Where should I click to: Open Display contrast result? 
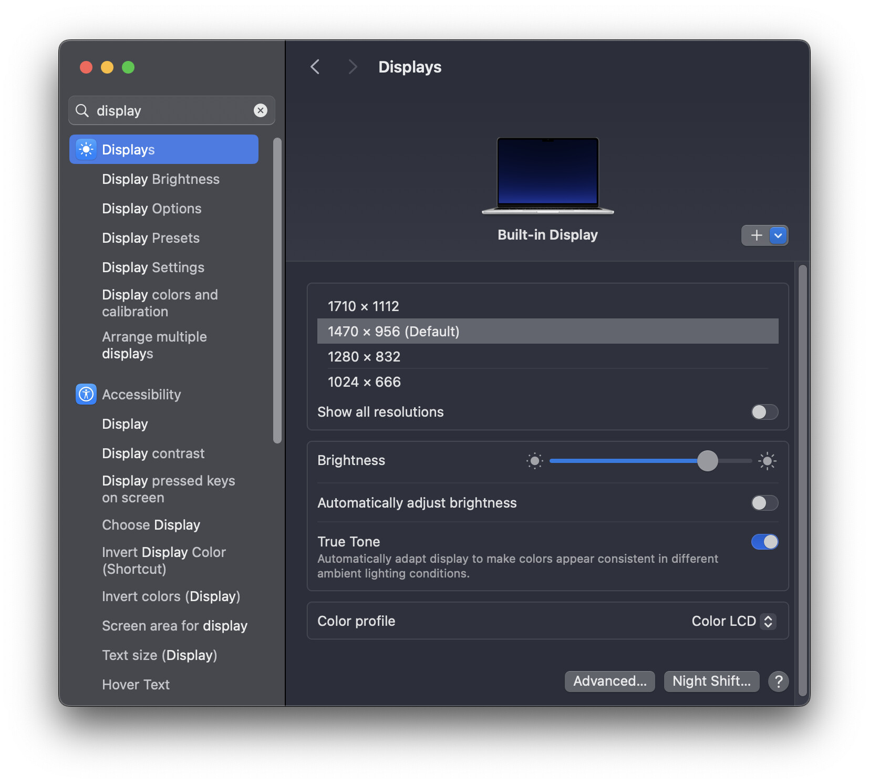[x=153, y=453]
